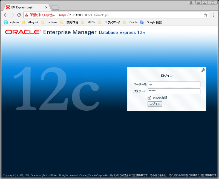Click the 保護されていません security label
The width and height of the screenshot is (219, 179).
click(42, 15)
